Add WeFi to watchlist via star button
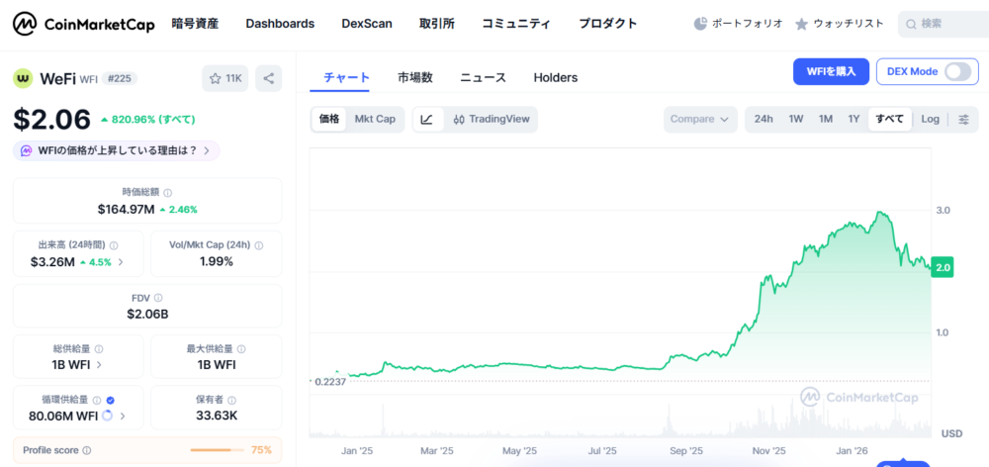The width and height of the screenshot is (989, 467). click(x=225, y=78)
